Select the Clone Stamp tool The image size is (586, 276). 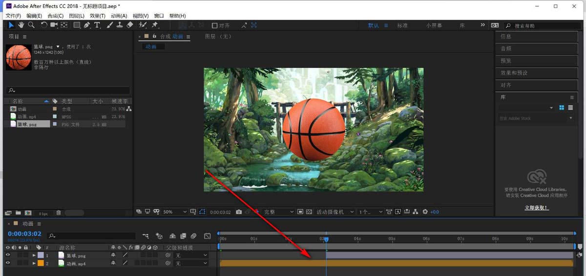[x=119, y=25]
